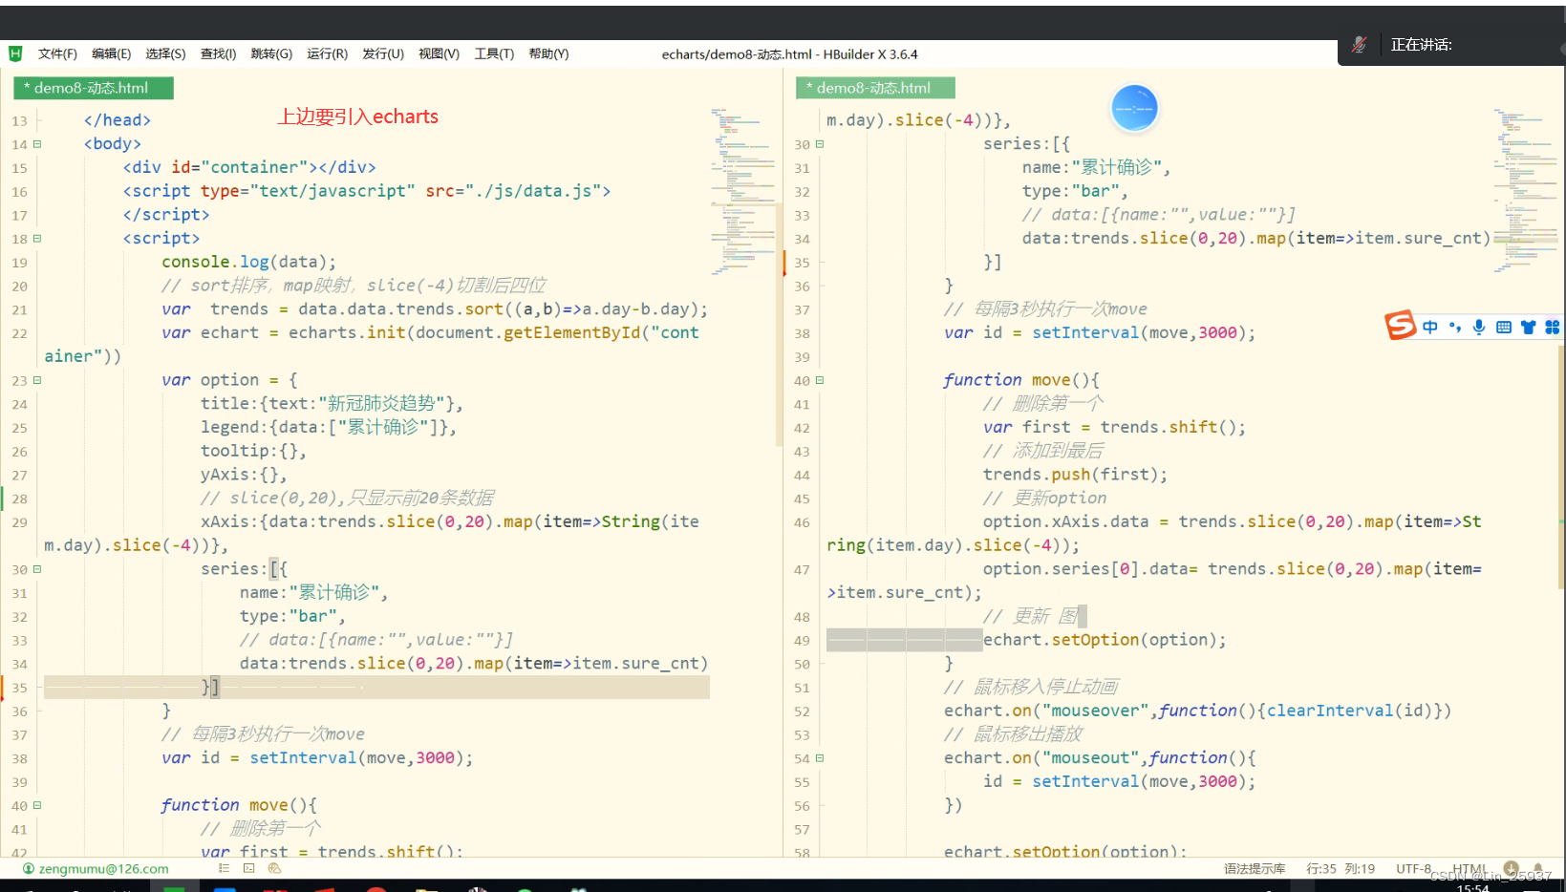Select right pane demo8-动态.html tab
This screenshot has width=1566, height=892.
pos(875,88)
